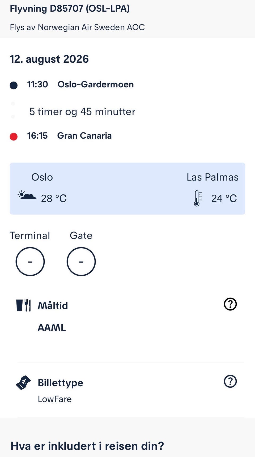Select the Gate circle indicator

(81, 262)
